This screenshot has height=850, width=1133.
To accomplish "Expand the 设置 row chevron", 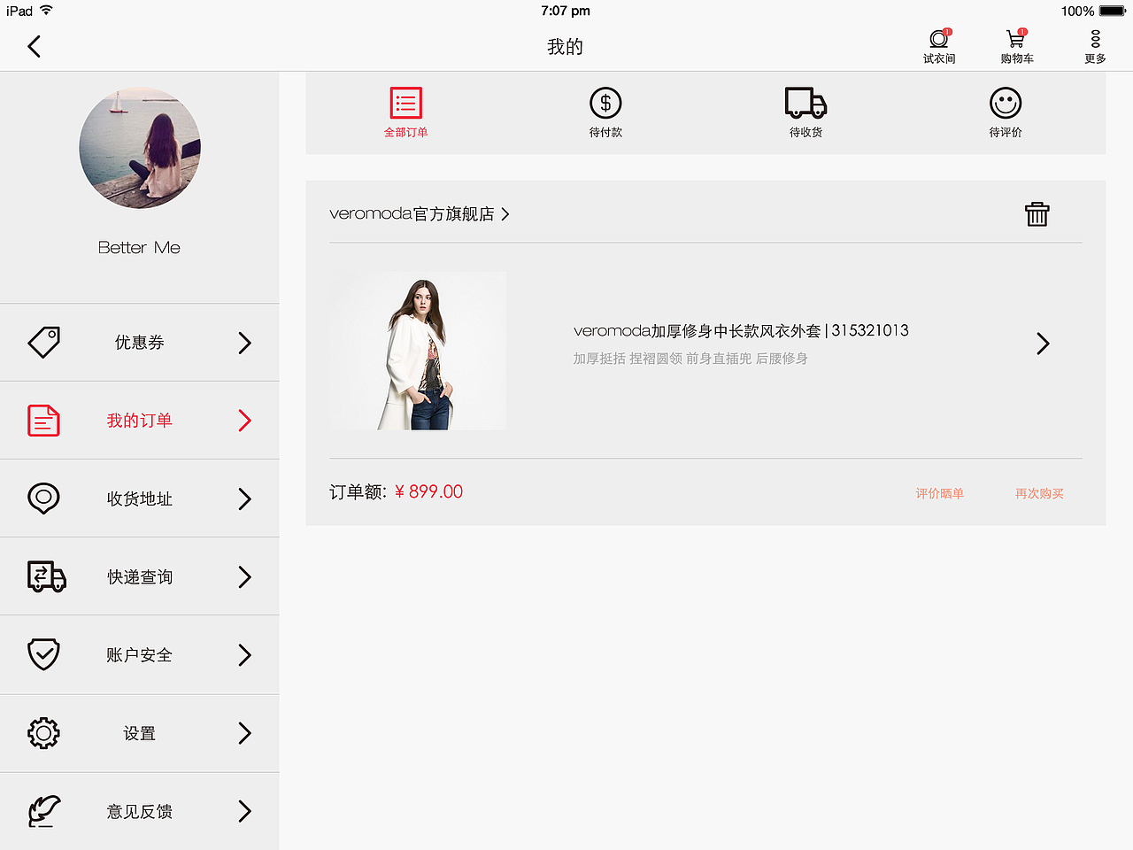I will tap(245, 732).
